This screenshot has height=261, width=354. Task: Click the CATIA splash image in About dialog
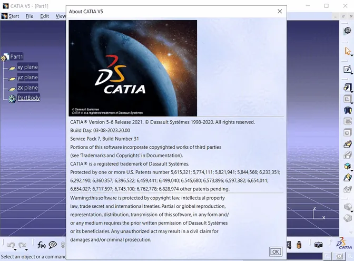(x=133, y=68)
